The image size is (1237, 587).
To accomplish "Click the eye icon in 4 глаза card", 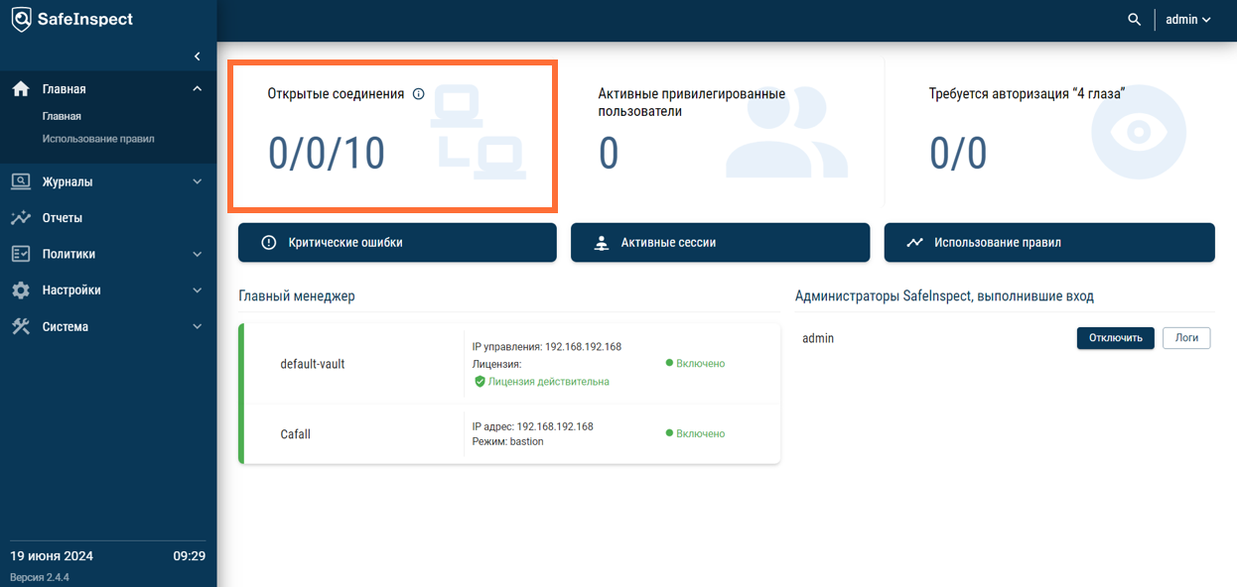I will click(x=1139, y=132).
